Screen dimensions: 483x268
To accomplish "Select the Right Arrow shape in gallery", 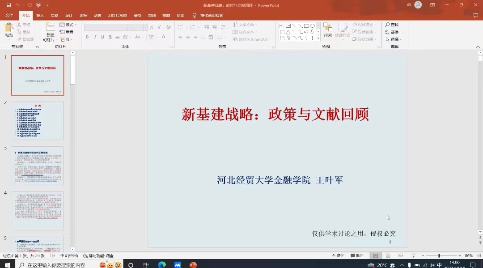I will pyautogui.click(x=306, y=32).
